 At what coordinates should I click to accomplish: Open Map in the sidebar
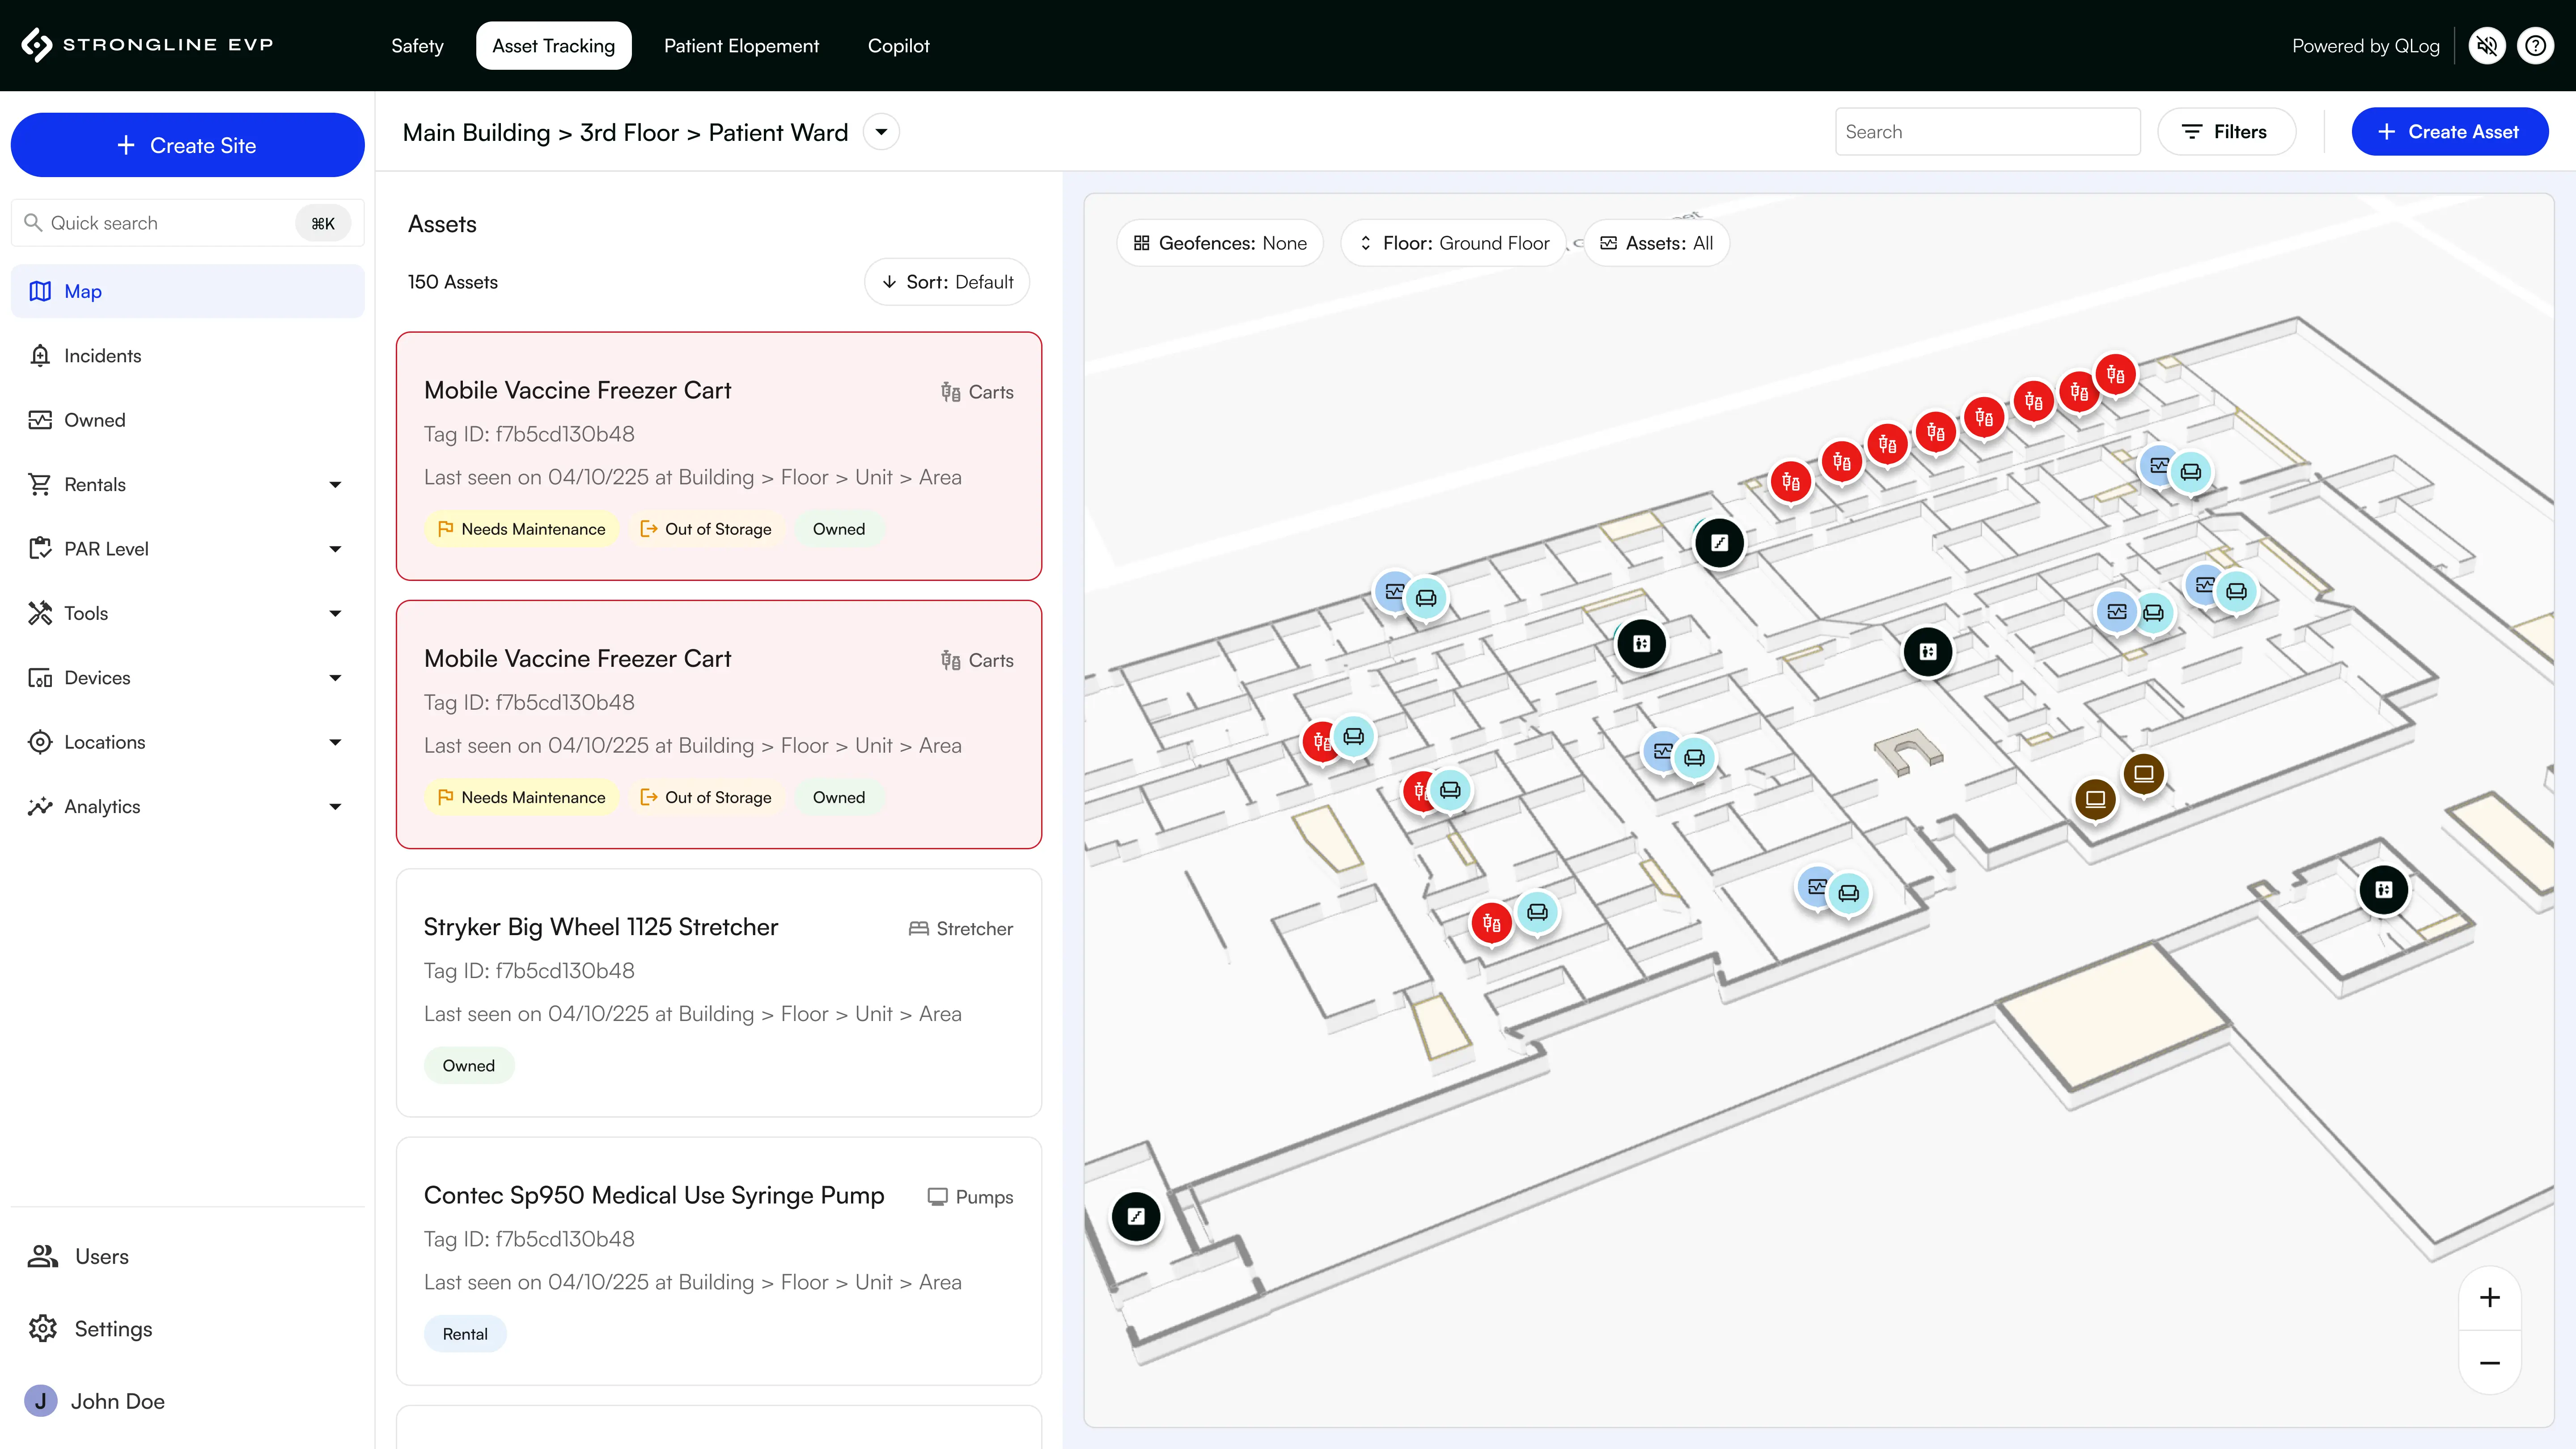(188, 291)
